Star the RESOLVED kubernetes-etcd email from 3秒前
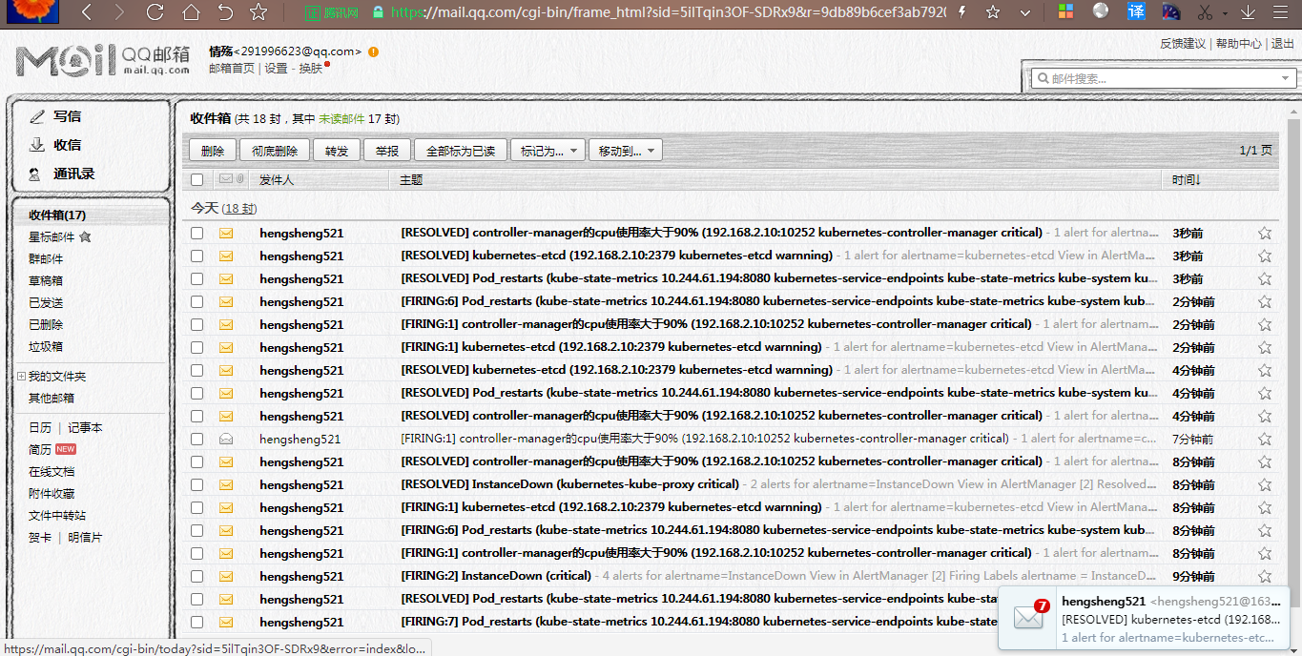1302x656 pixels. (1265, 256)
